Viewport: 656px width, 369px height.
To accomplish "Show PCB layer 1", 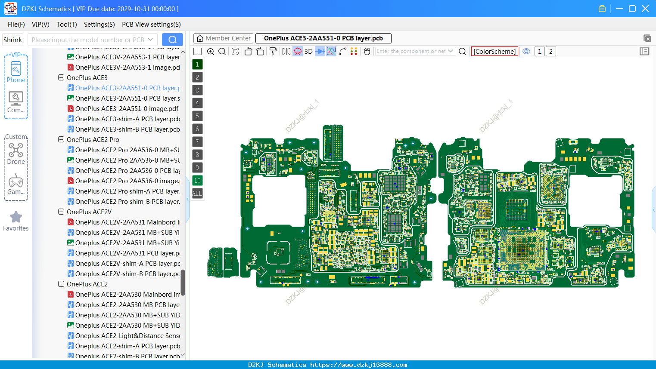I will pos(197,65).
